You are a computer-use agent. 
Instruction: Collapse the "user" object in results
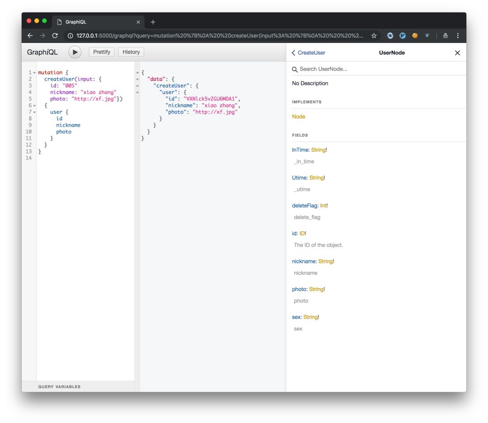tap(137, 92)
